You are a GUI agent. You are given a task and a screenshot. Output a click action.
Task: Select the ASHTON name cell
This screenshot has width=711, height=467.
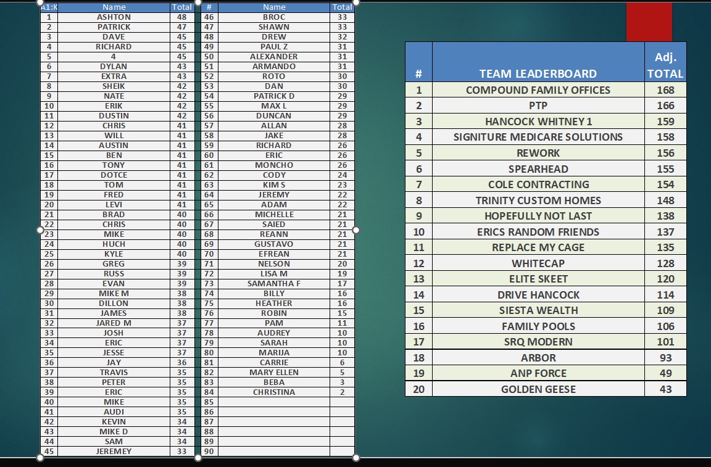click(114, 17)
